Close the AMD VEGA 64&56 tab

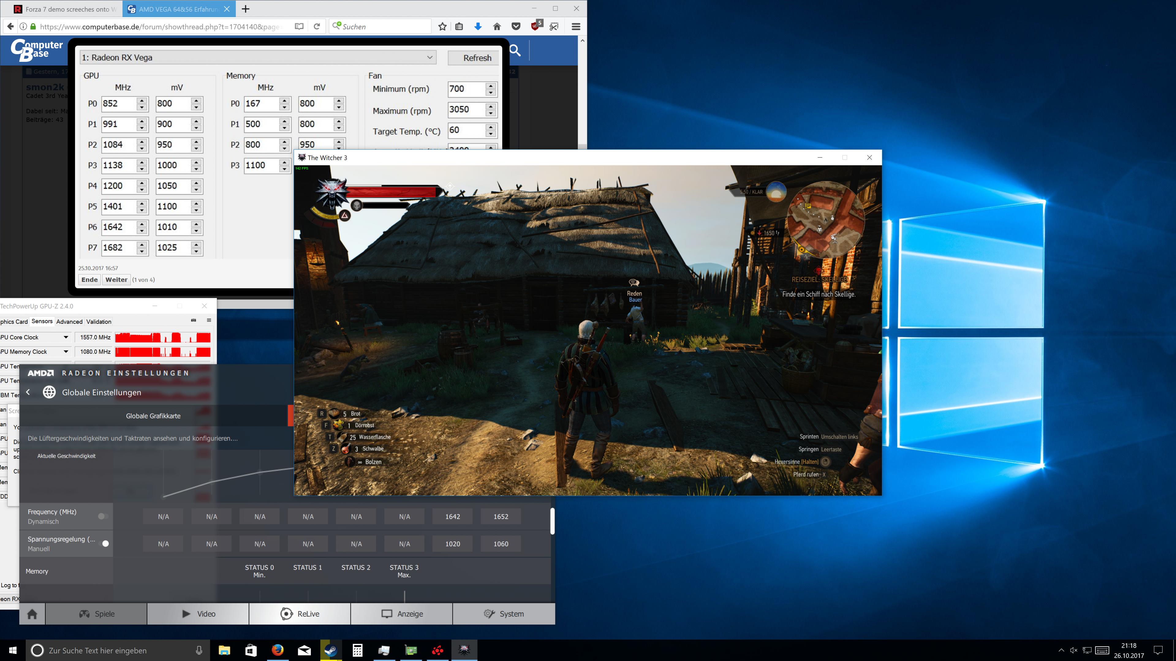[227, 9]
